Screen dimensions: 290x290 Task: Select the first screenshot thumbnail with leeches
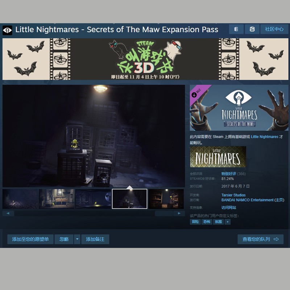tap(20, 199)
